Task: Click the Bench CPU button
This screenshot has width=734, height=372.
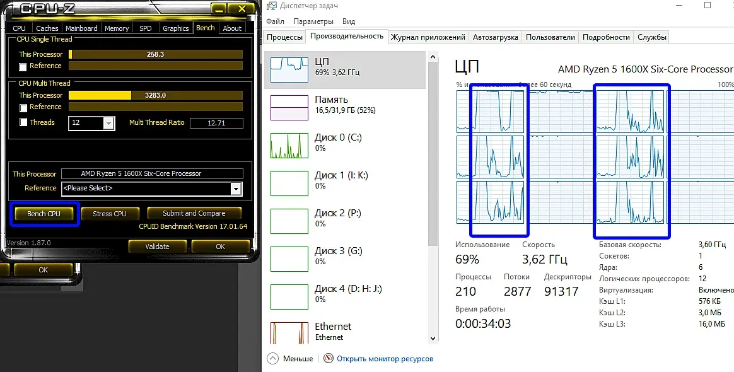Action: 44,213
